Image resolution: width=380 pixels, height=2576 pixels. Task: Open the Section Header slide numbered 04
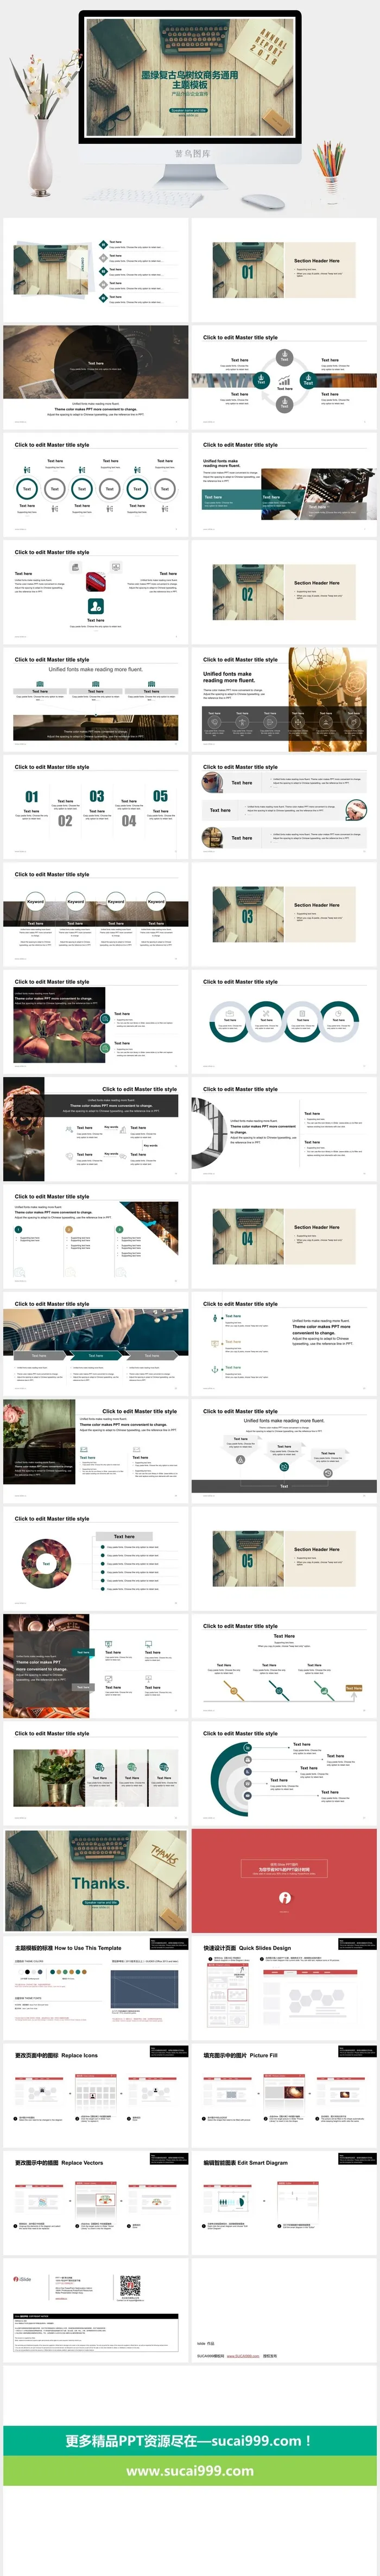pyautogui.click(x=284, y=1236)
